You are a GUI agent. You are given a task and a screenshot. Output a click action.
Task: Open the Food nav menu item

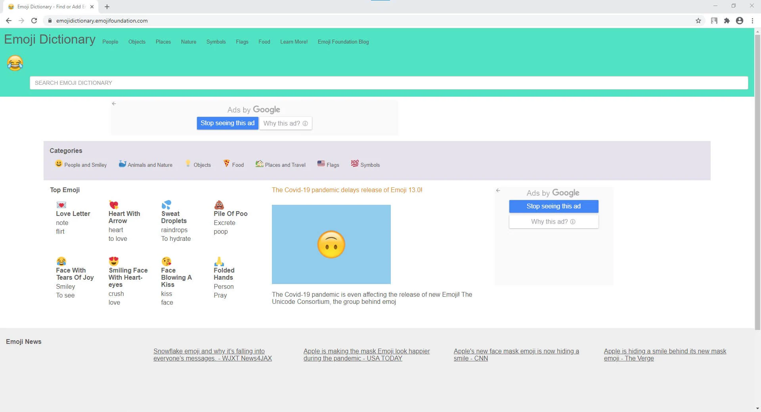coord(264,42)
